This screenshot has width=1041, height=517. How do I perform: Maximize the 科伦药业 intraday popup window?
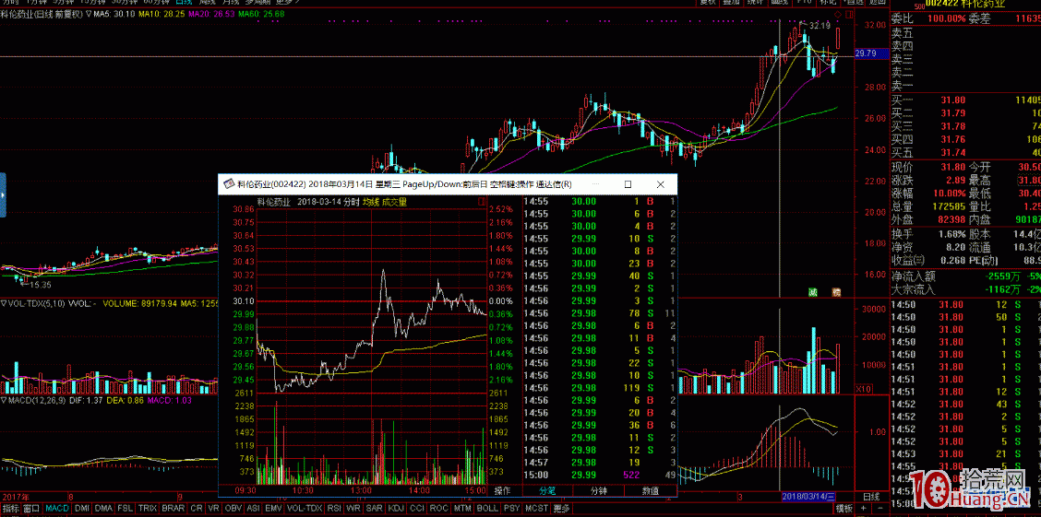pos(628,184)
